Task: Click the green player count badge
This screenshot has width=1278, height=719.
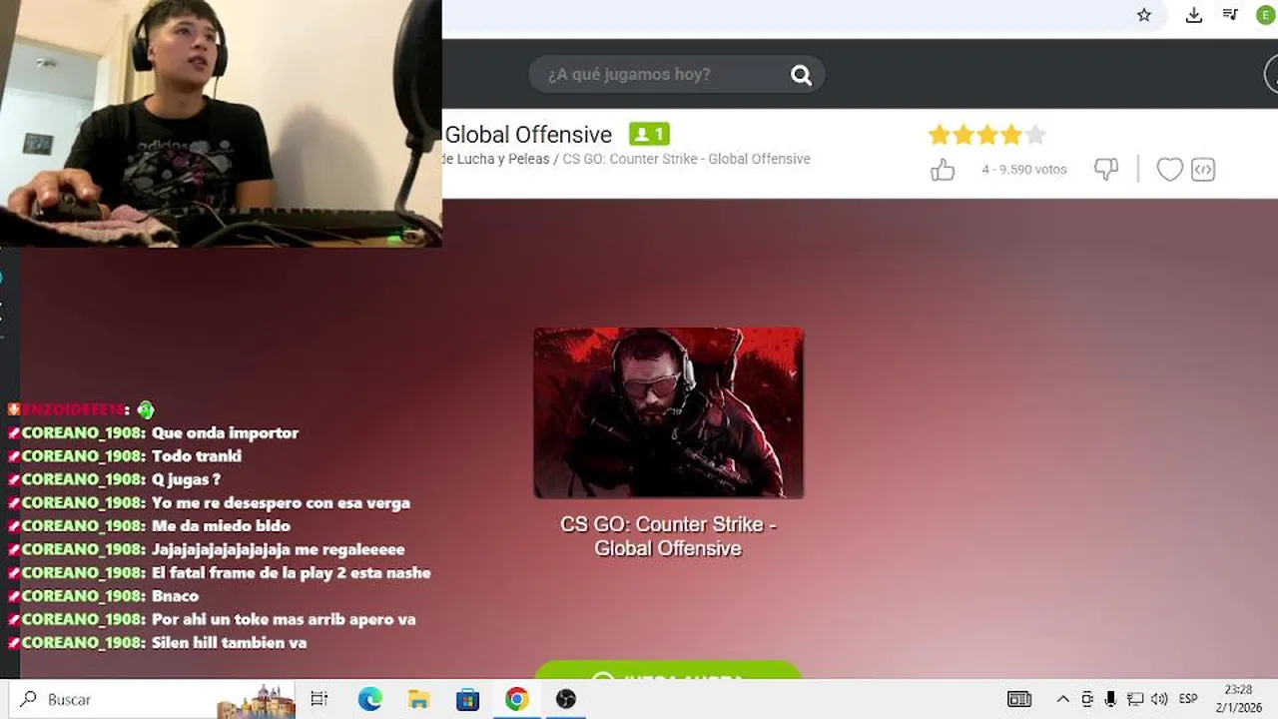Action: [x=649, y=134]
